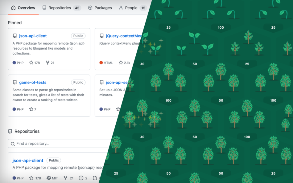Click Public badge on game-of-tests card

click(x=78, y=82)
